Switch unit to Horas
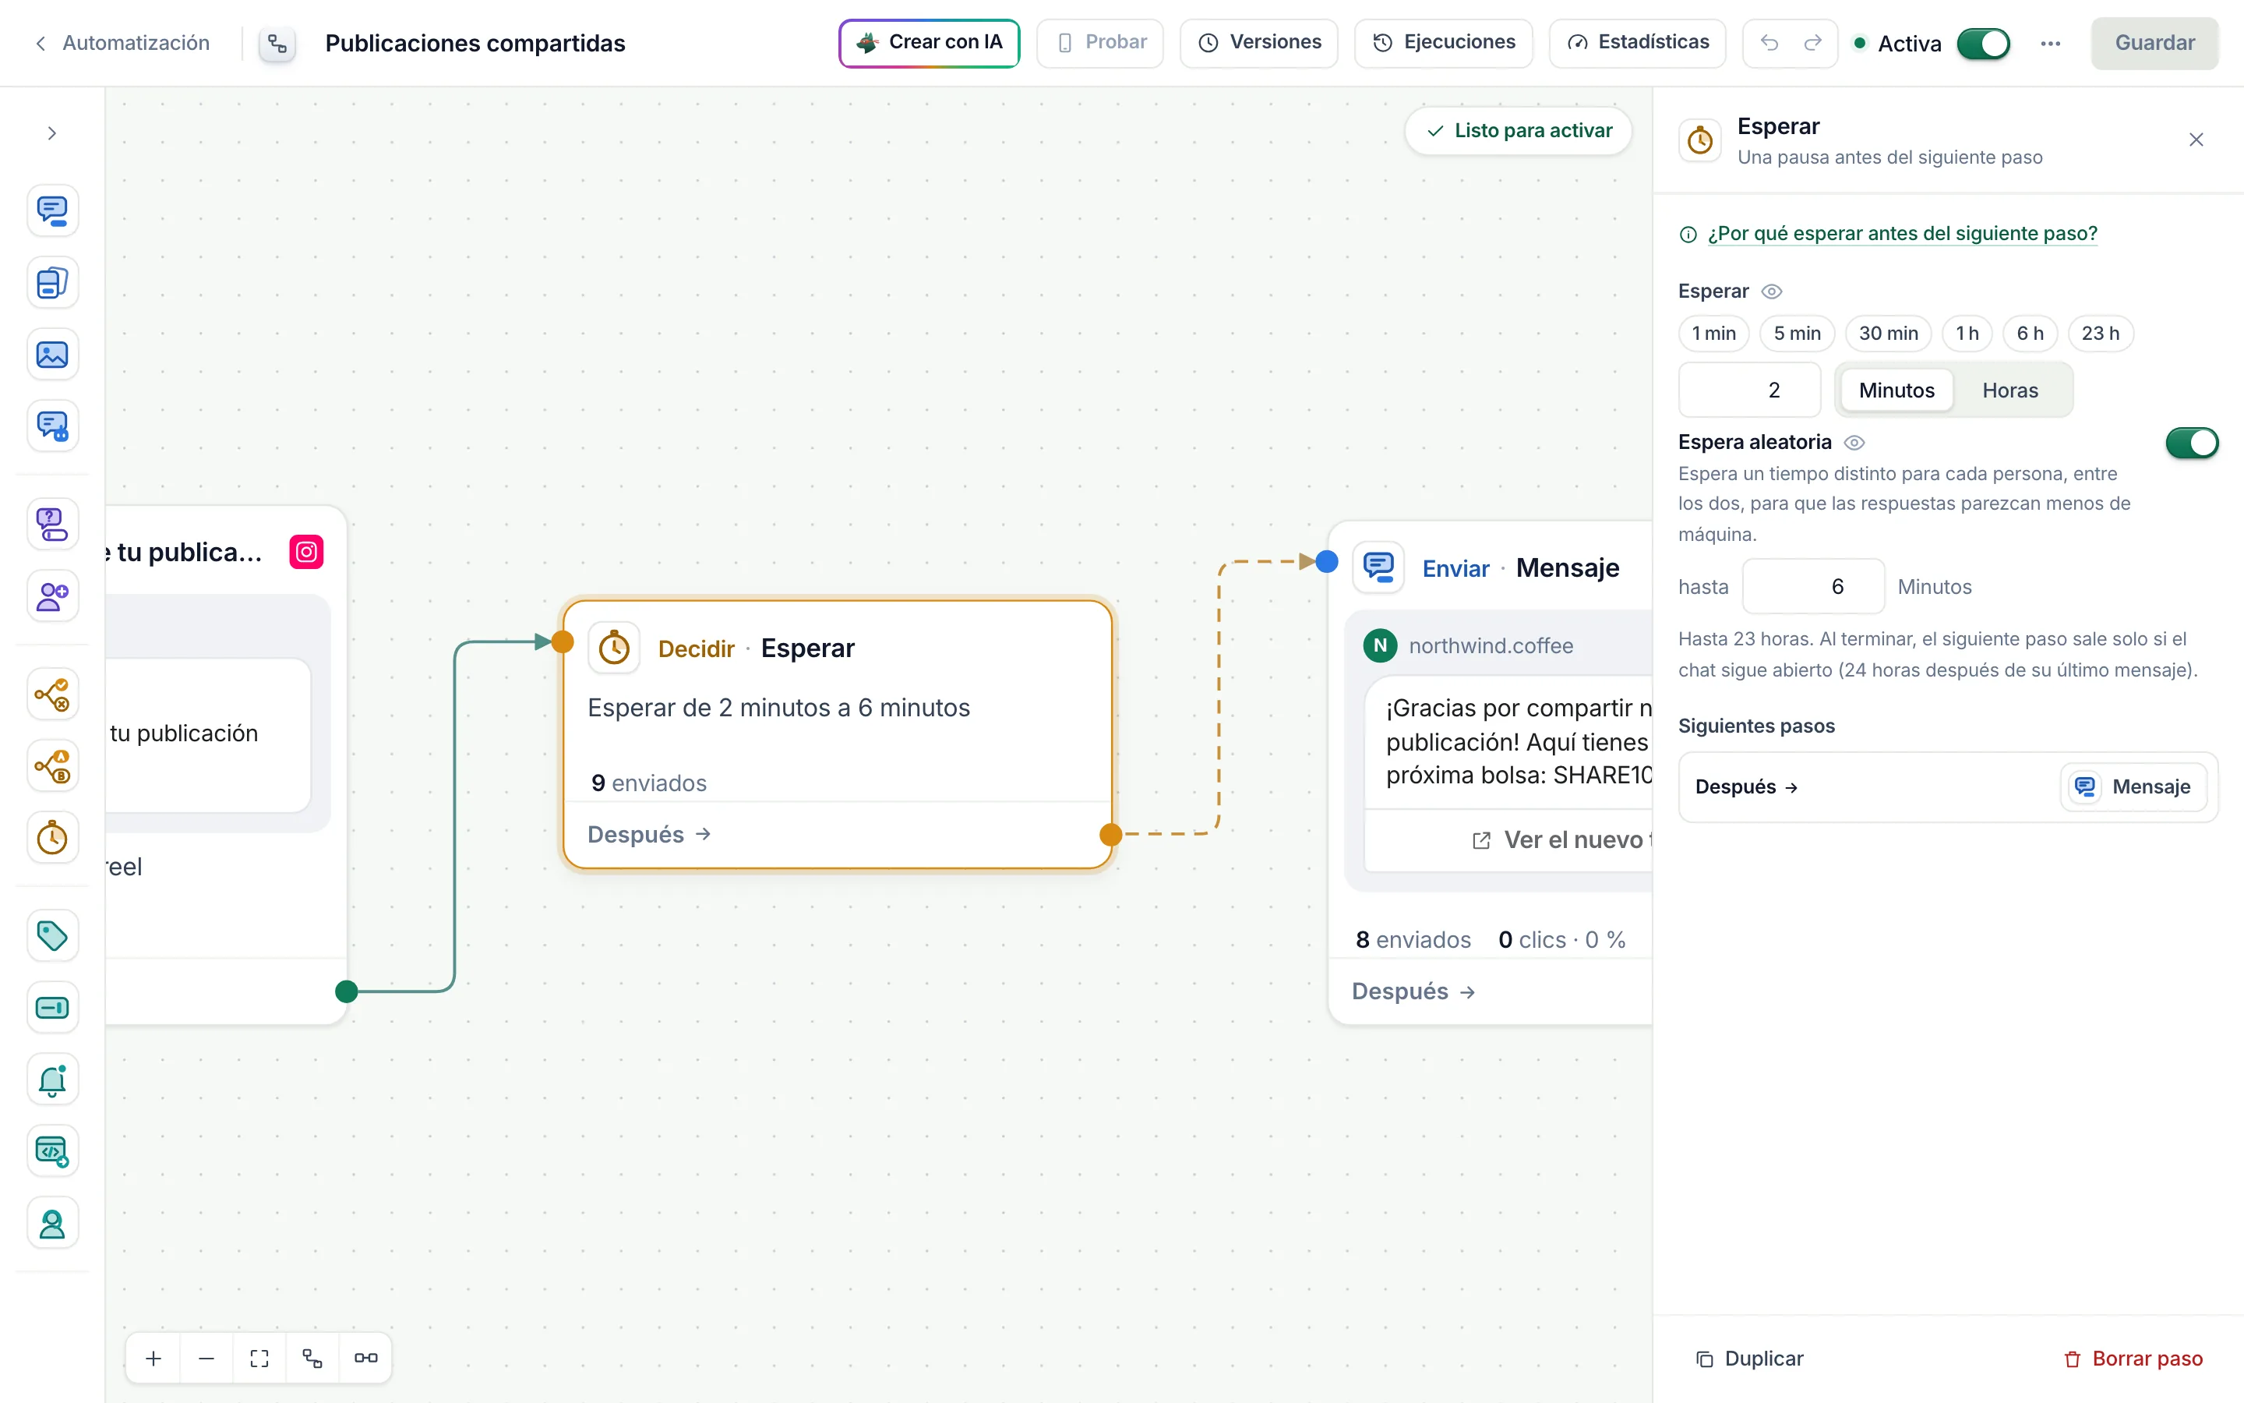2244x1403 pixels. point(2009,391)
